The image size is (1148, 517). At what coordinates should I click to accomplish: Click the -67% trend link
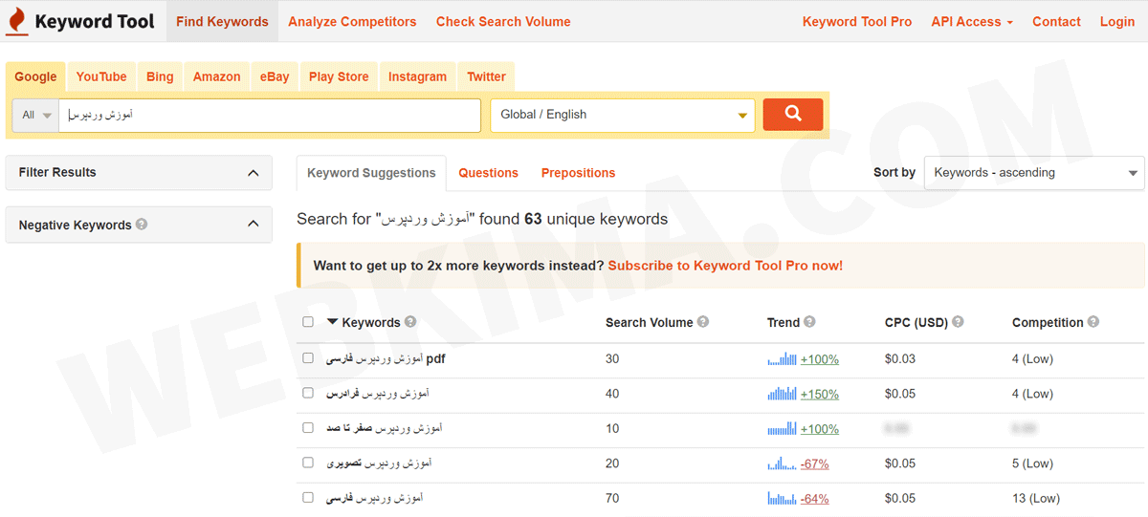pos(815,463)
